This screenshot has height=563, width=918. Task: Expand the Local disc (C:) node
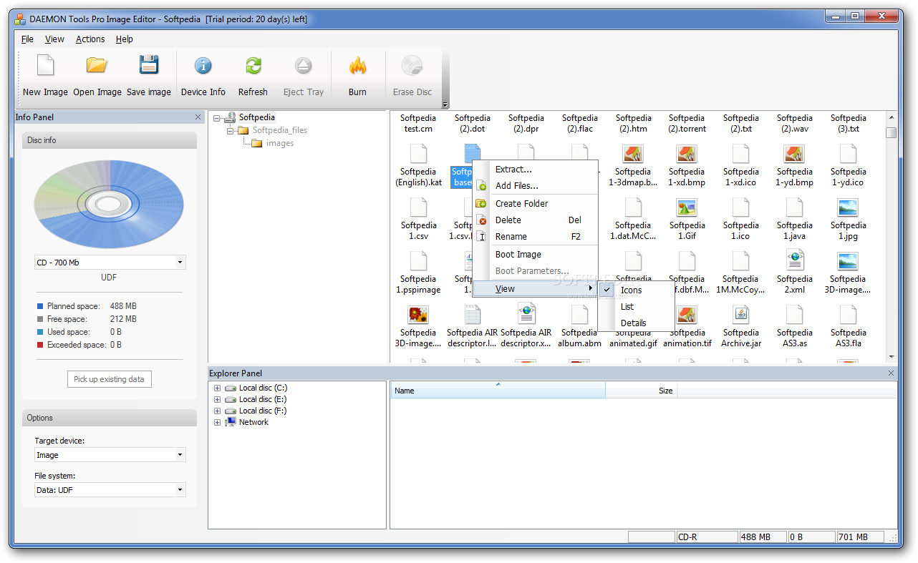(x=217, y=388)
